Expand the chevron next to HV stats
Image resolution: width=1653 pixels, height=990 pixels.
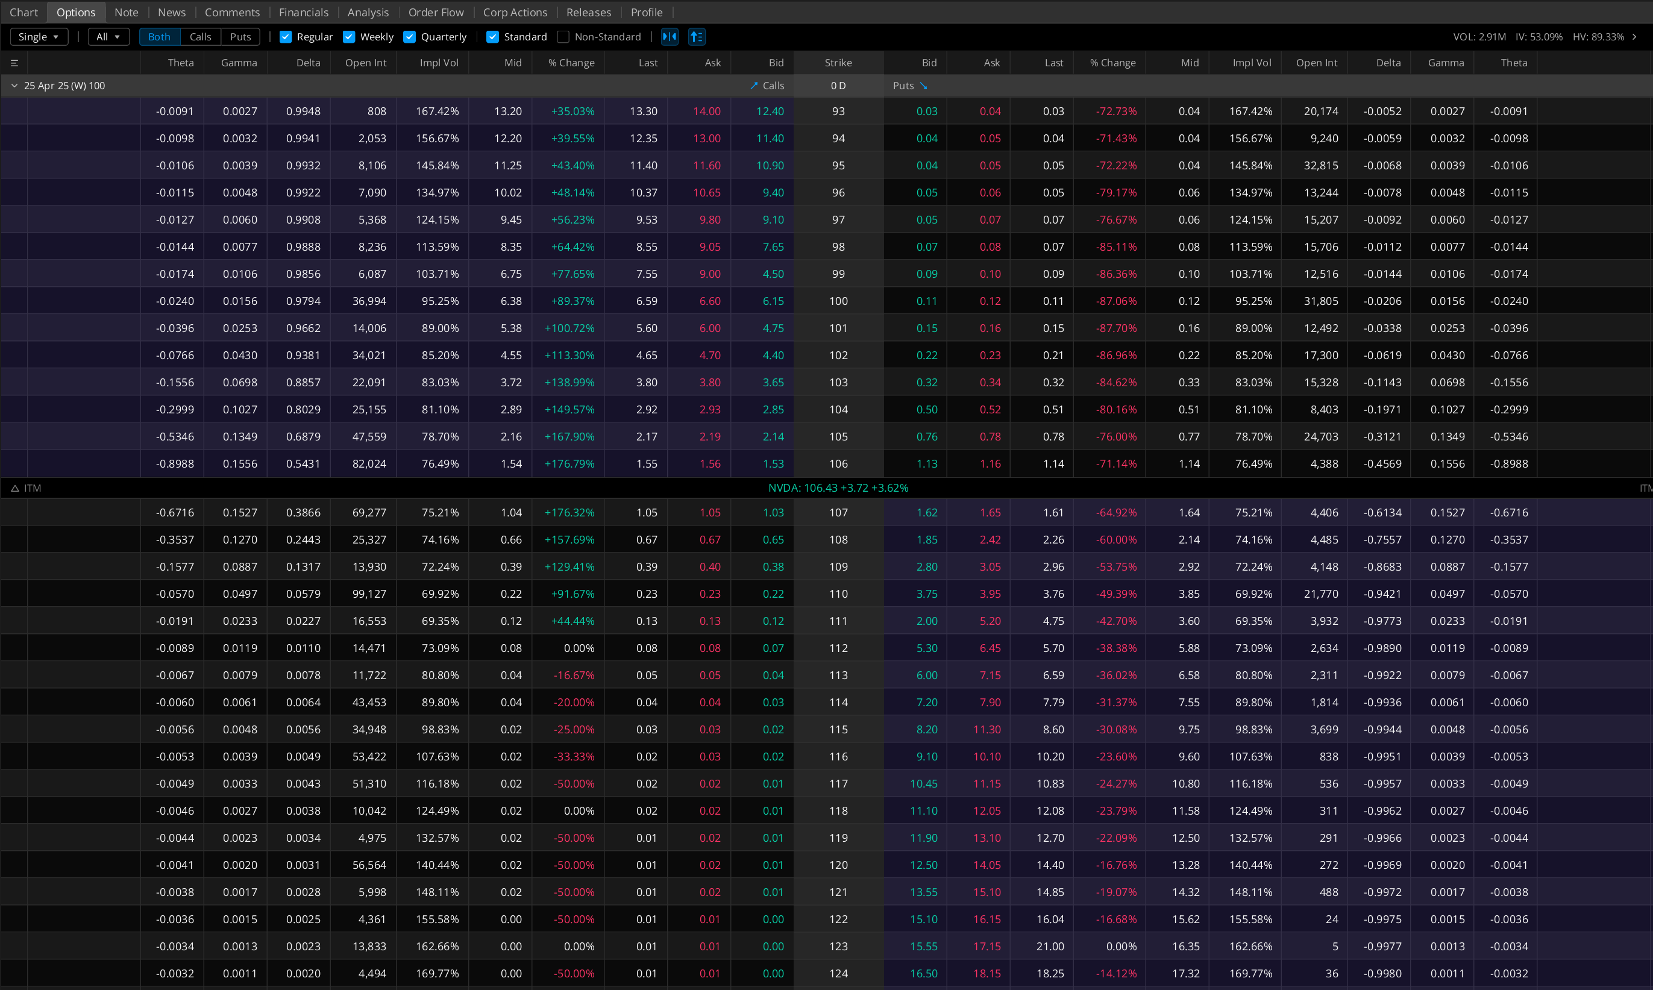[1634, 37]
